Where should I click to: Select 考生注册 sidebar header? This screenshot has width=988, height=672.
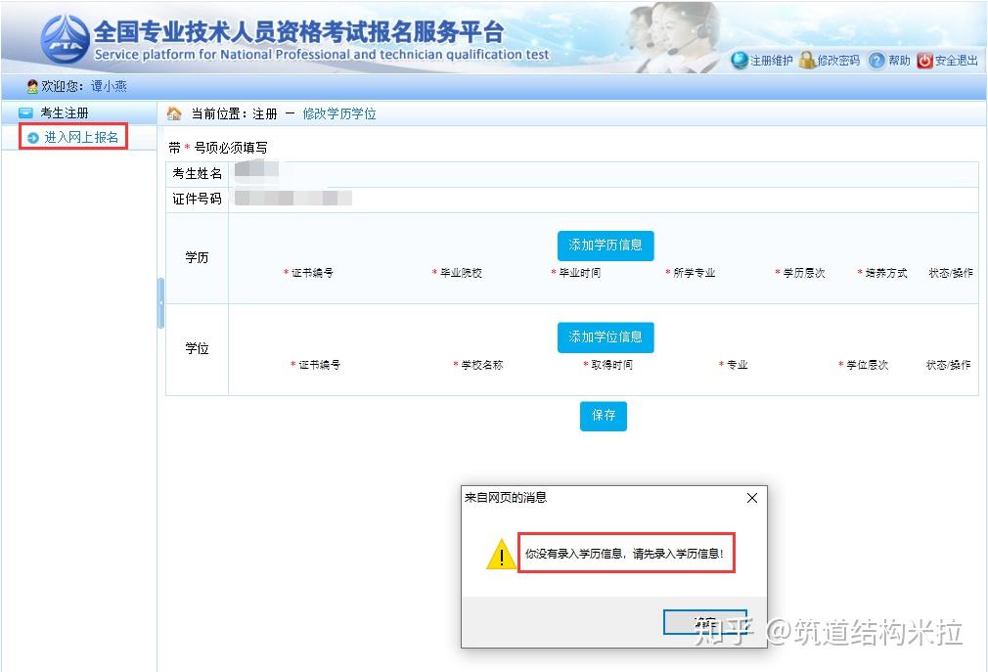coord(65,113)
